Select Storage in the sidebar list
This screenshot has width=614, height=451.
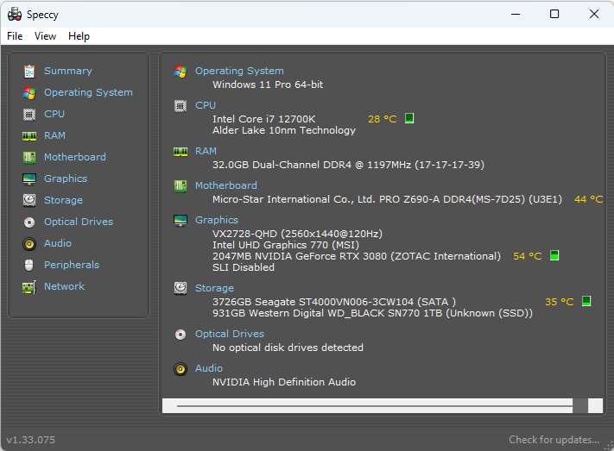[x=63, y=200]
